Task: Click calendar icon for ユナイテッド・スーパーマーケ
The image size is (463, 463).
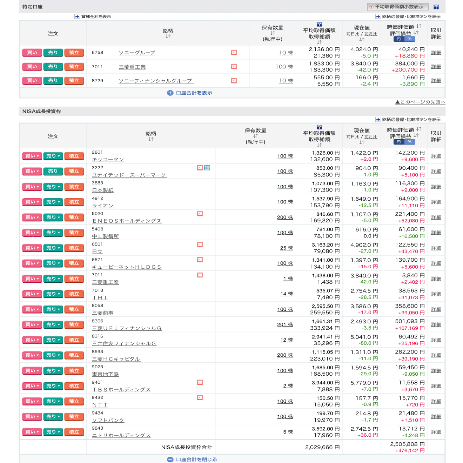Action: [207, 168]
